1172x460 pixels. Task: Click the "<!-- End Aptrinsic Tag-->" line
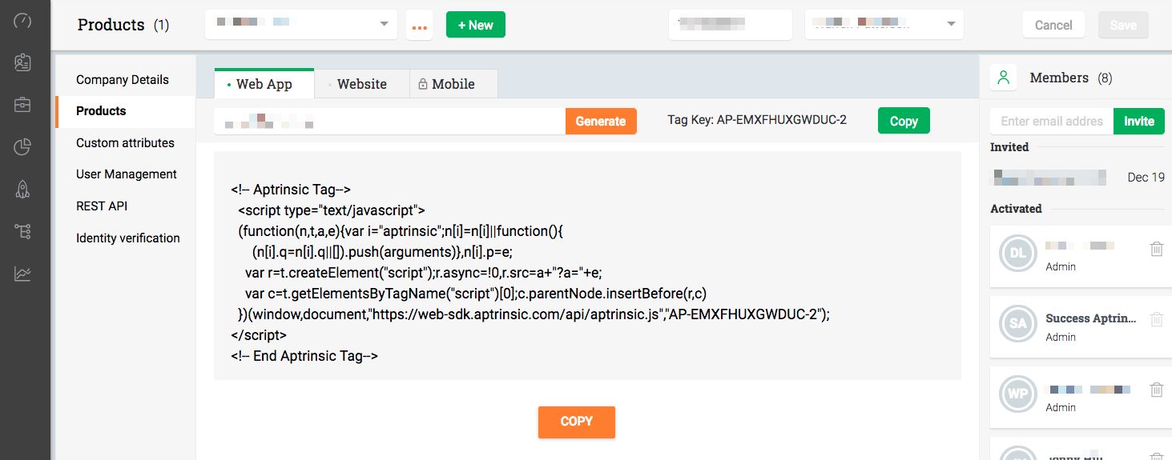coord(304,356)
